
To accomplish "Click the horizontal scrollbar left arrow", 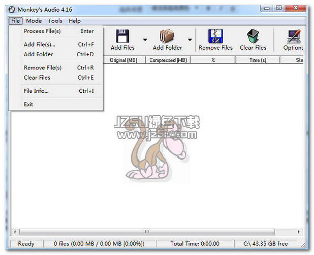I will point(15,232).
